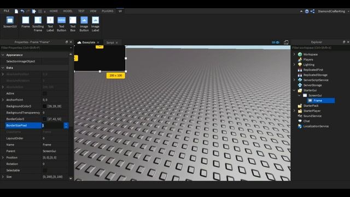Insert a Scrolling Frame element
Screen dimensions: 350x197
(38, 24)
